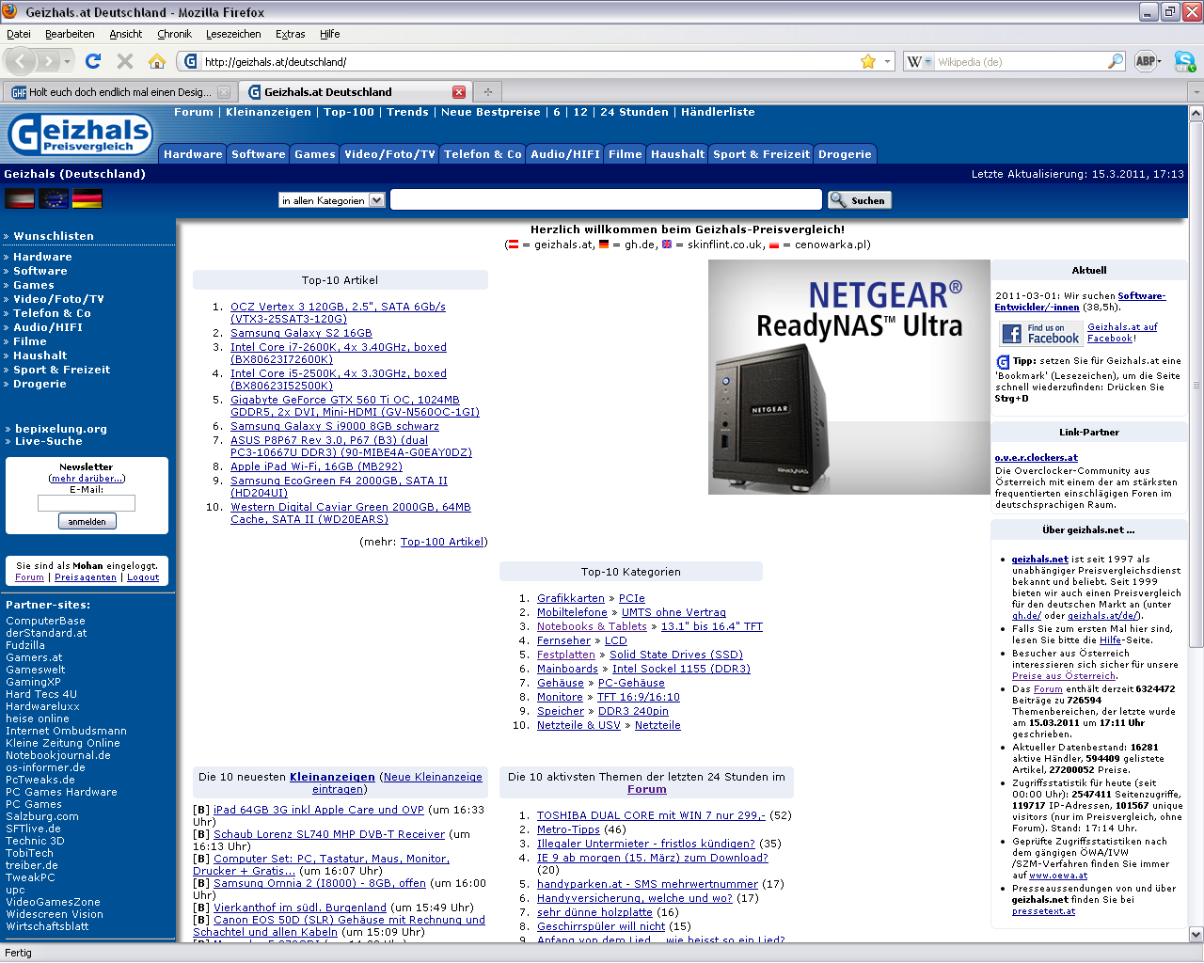
Task: Close the 'Holt euch doch endlich' tab
Action: click(x=224, y=92)
